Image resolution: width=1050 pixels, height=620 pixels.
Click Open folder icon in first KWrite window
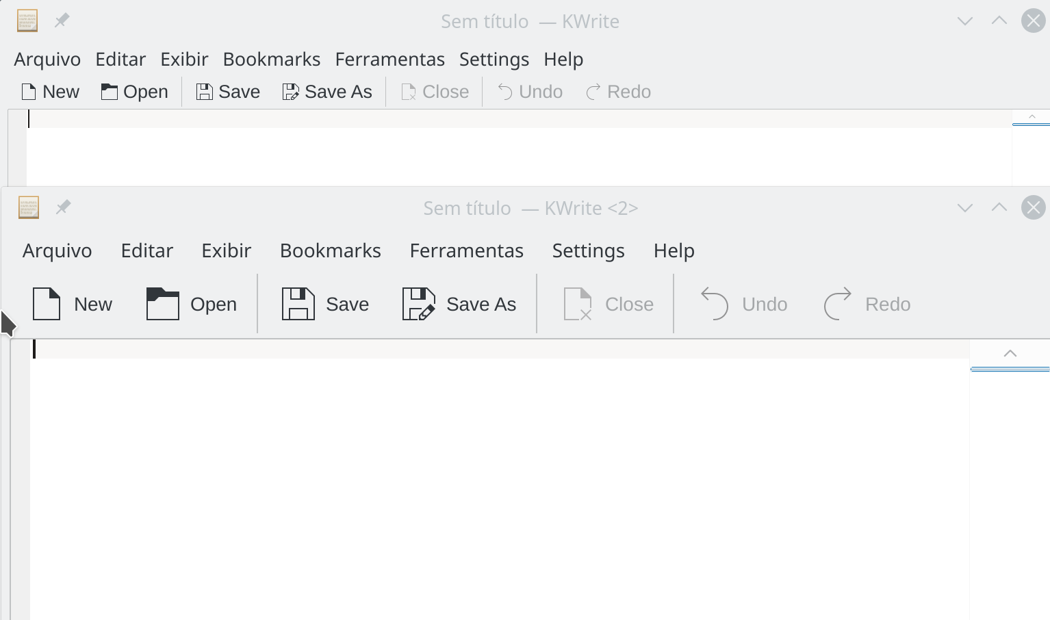110,92
